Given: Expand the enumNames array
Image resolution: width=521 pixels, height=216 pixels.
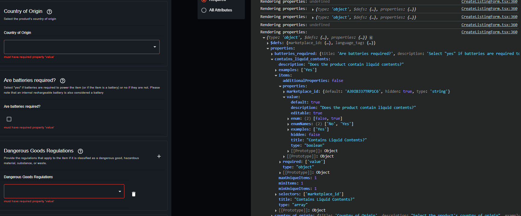Looking at the screenshot, I should [288, 124].
